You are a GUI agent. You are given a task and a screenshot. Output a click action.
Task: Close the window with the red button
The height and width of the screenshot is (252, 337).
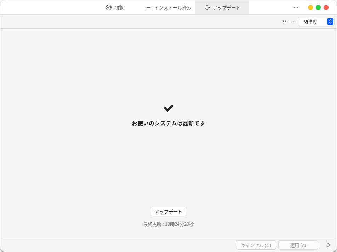326,7
